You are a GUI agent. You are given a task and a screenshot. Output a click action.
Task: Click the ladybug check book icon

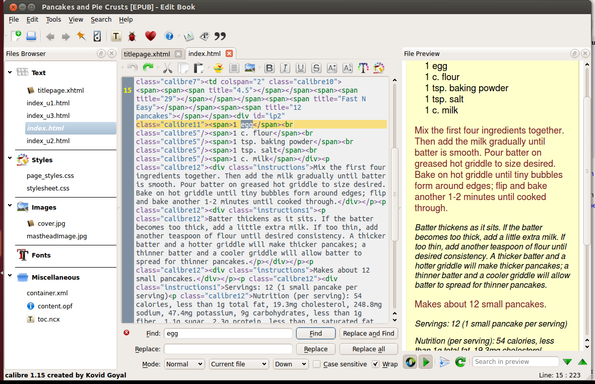pyautogui.click(x=132, y=36)
